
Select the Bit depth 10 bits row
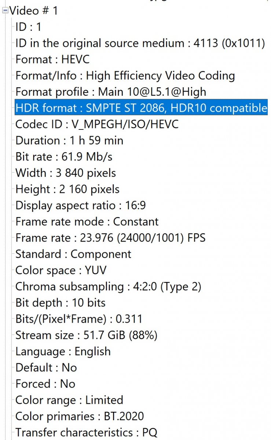point(61,303)
